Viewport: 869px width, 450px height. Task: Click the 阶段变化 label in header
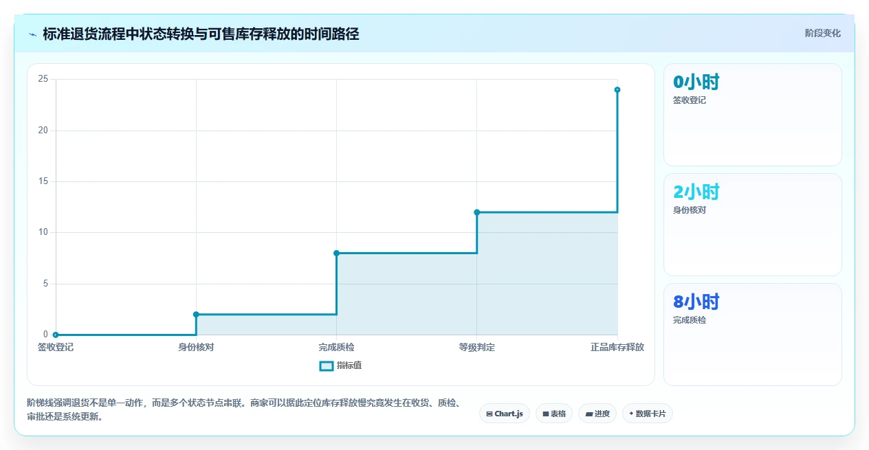coord(823,33)
